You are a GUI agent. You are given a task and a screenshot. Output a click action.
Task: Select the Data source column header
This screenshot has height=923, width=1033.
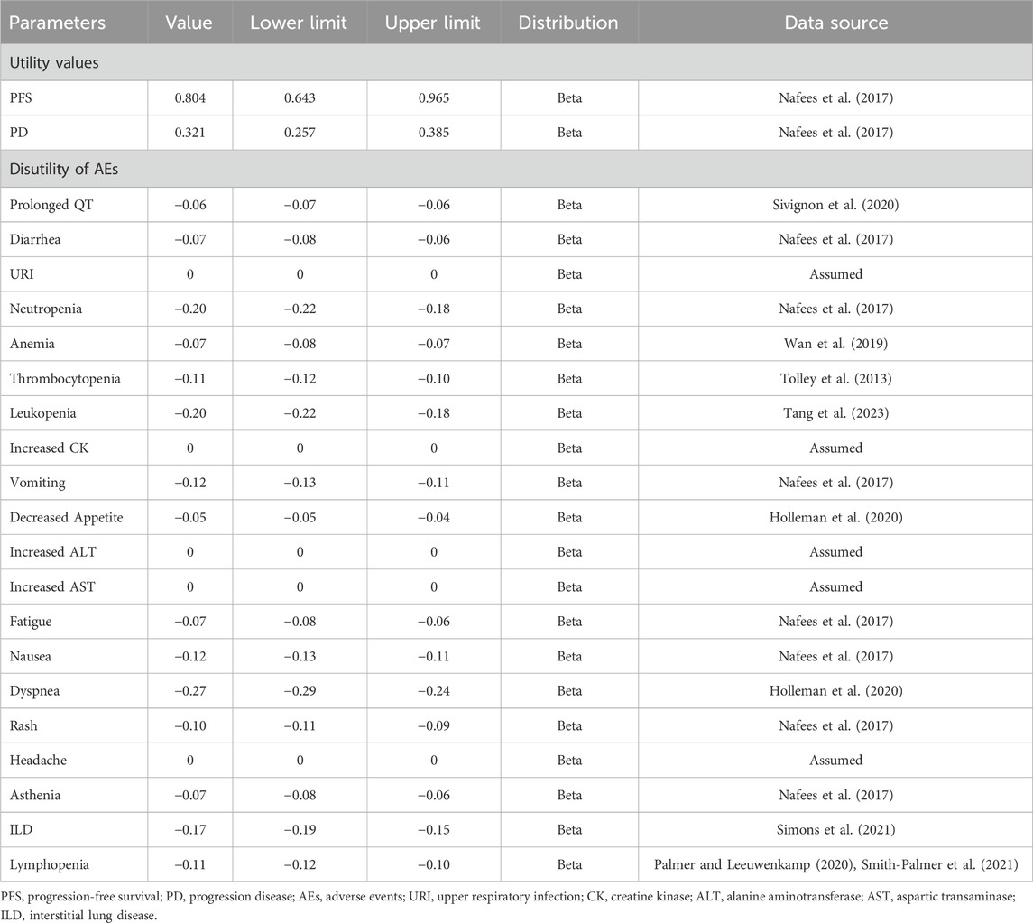point(835,22)
